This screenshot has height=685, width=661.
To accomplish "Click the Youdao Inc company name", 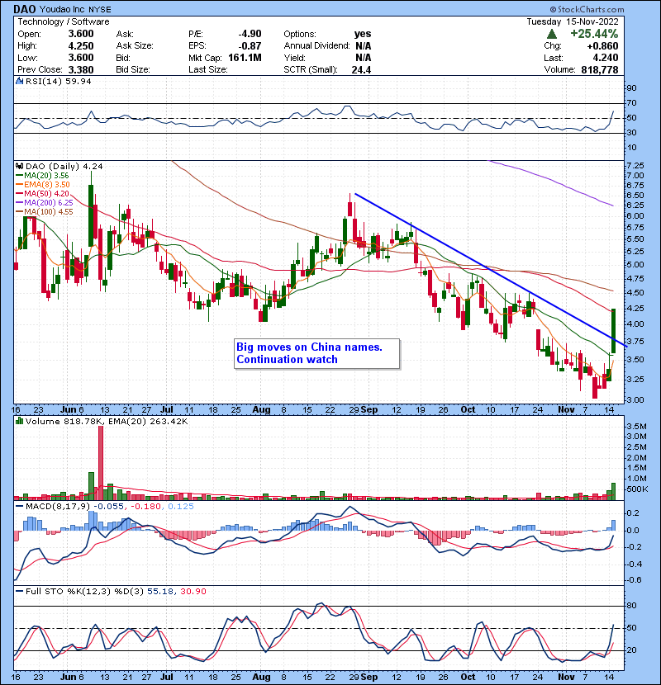I will (61, 9).
